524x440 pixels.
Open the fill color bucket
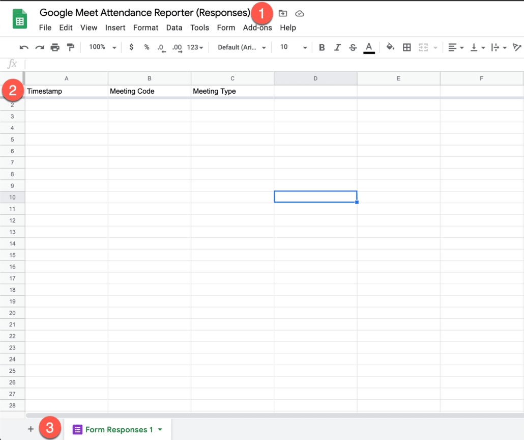390,47
